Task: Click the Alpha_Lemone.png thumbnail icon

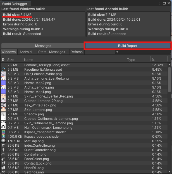Action: click(x=3, y=87)
